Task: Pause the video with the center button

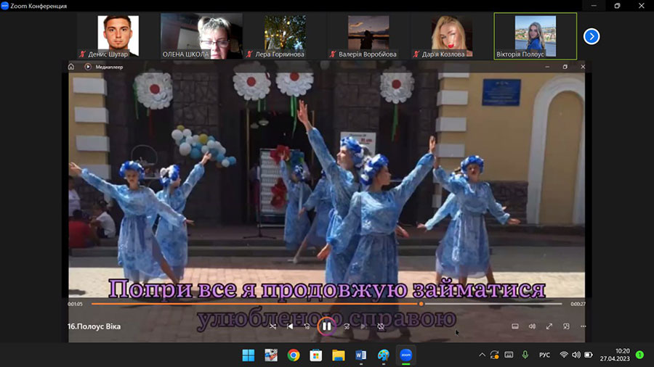Action: [326, 326]
